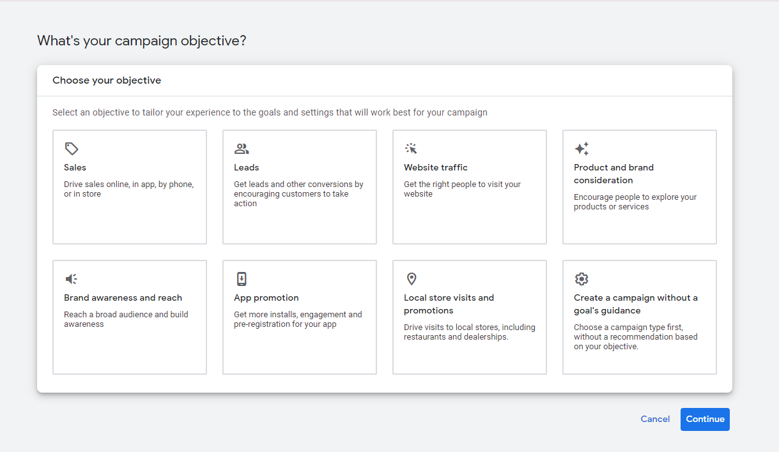The image size is (779, 452).
Task: Click the location pin icon for store visits
Action: click(412, 279)
